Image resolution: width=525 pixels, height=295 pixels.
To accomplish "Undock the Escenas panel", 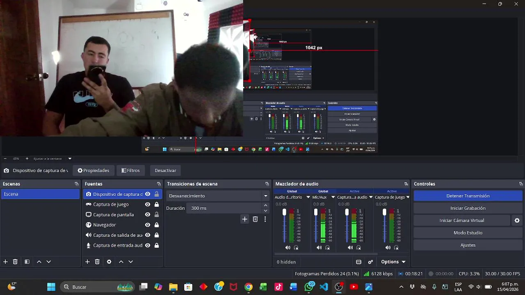I will [76, 184].
